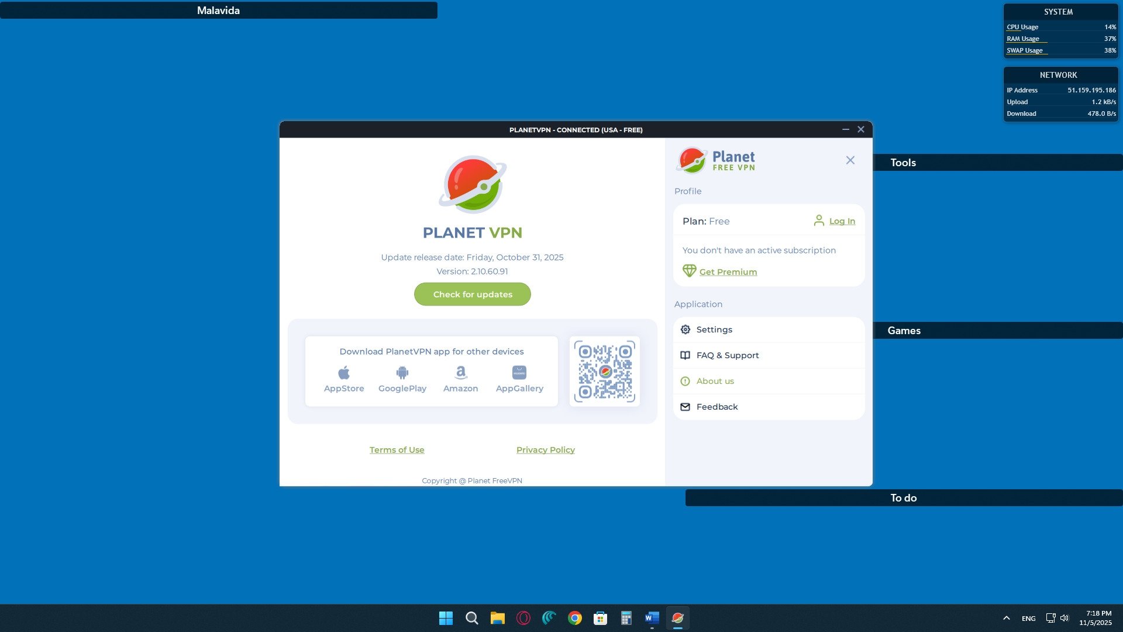This screenshot has height=632, width=1123.
Task: Open the Privacy Policy link
Action: click(545, 450)
